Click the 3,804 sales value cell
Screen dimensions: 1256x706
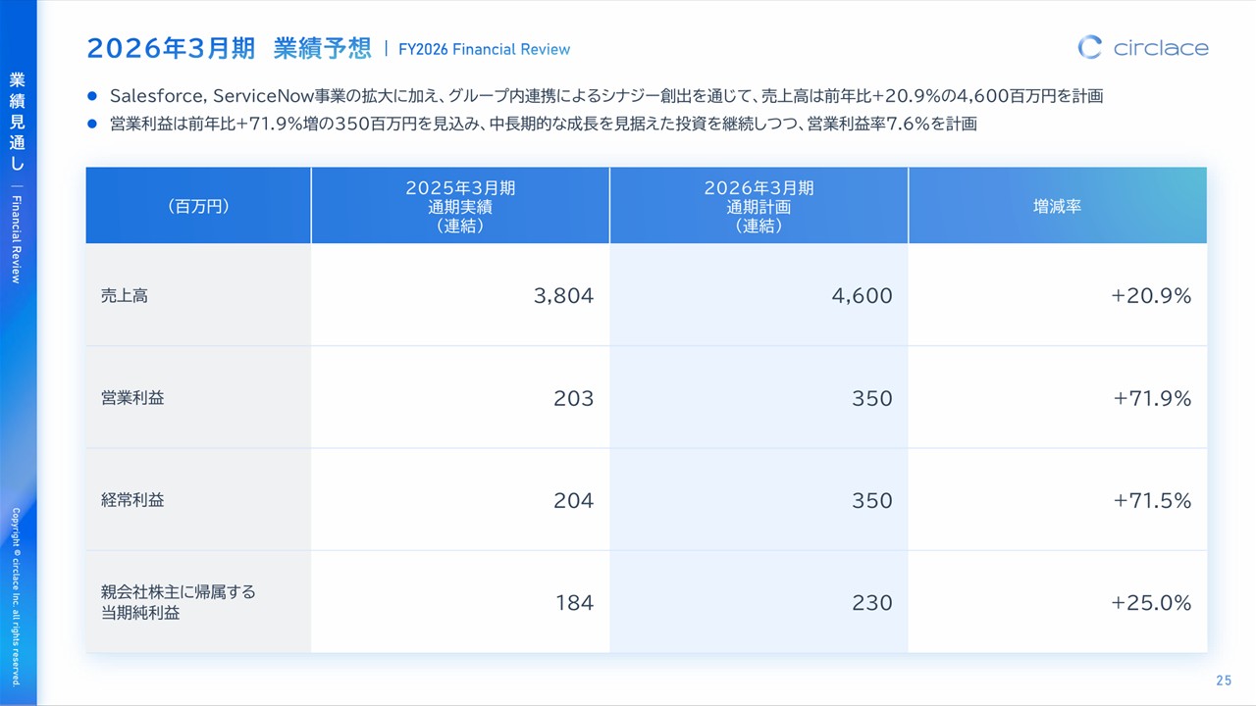click(x=563, y=296)
